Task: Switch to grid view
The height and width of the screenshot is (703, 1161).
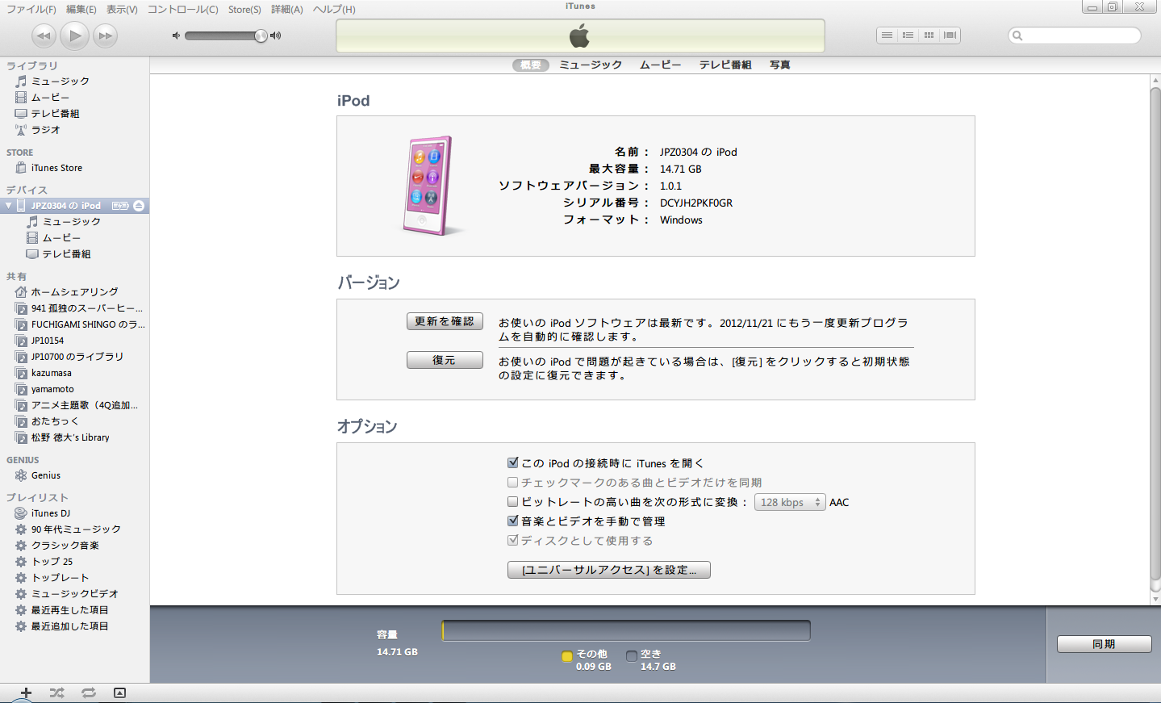Action: (929, 36)
